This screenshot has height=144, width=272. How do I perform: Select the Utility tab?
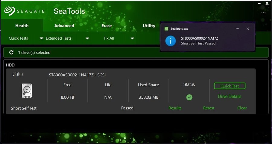point(149,26)
